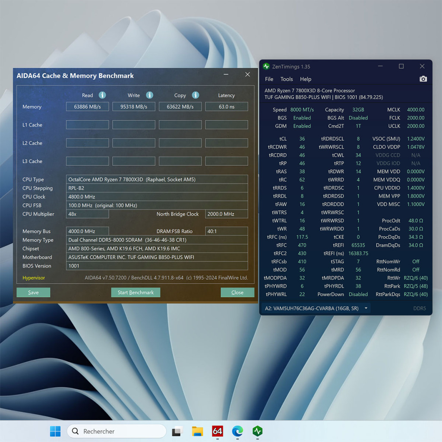The height and width of the screenshot is (442, 442).
Task: Launch Microsoft Edge from the taskbar
Action: (238, 431)
